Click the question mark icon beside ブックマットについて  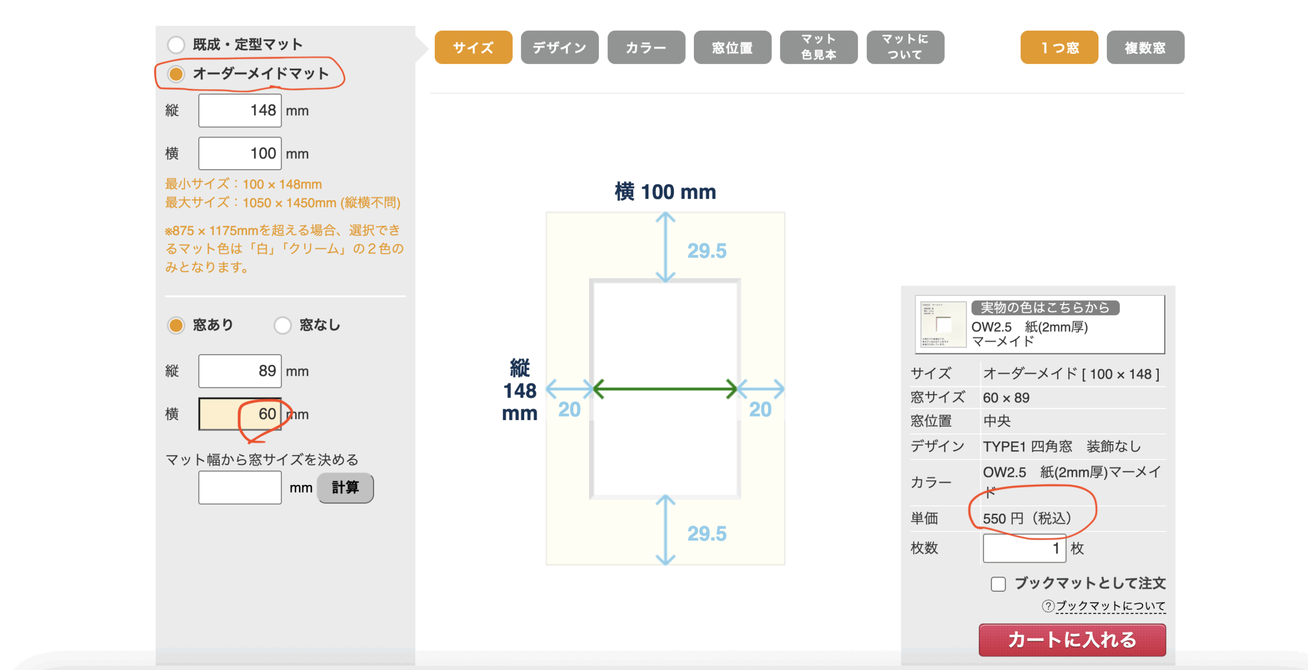(1047, 606)
